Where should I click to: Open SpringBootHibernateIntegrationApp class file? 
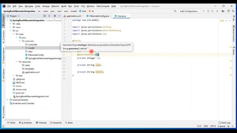43,58
